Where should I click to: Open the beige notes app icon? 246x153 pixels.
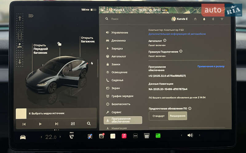point(113,136)
